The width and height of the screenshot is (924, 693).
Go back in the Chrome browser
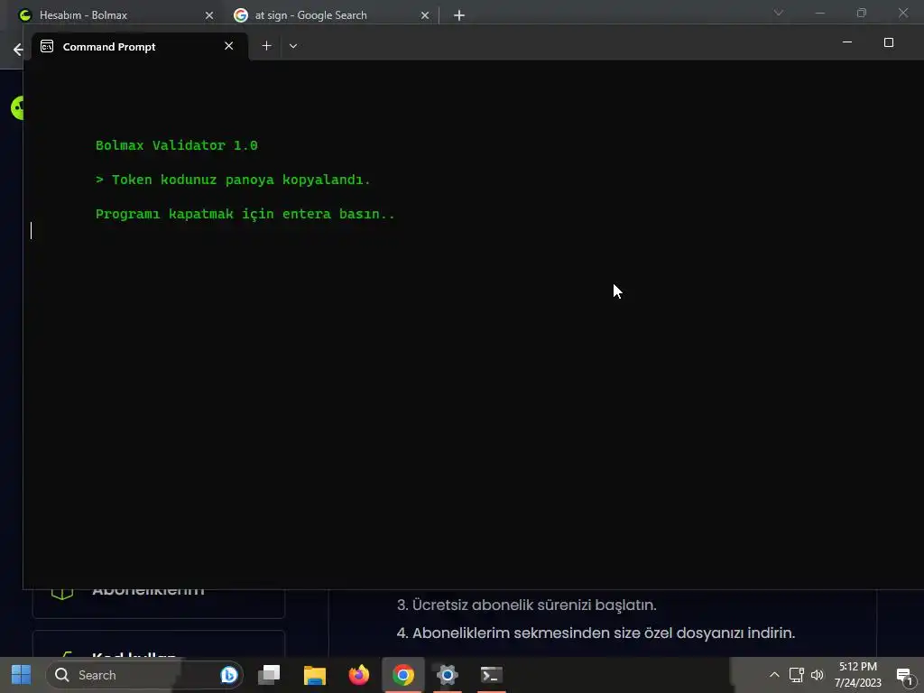coord(18,50)
